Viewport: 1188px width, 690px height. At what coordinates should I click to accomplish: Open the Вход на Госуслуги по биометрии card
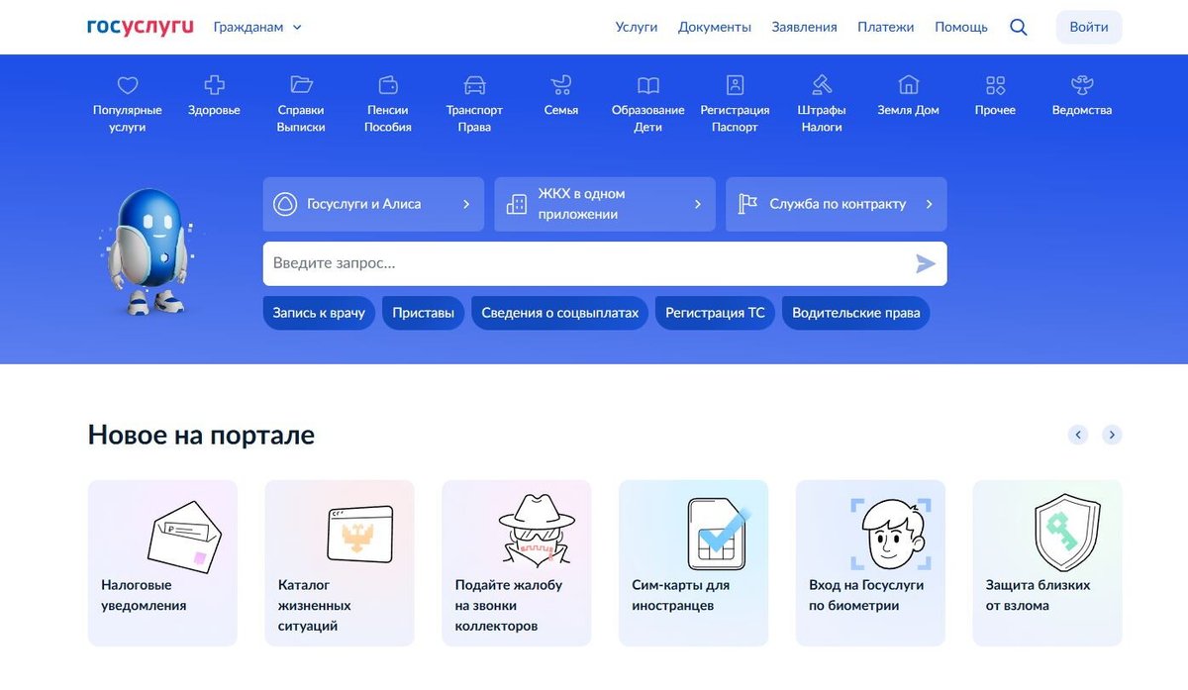(x=870, y=563)
